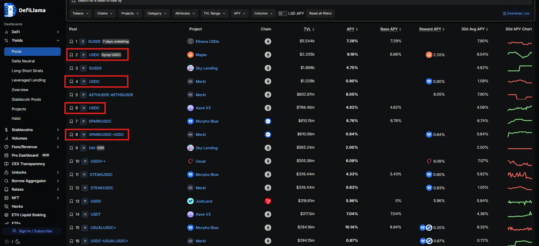Viewport: 539px width, 246px height.
Task: Switch to dark mode moon icon
Action: (x=18, y=241)
